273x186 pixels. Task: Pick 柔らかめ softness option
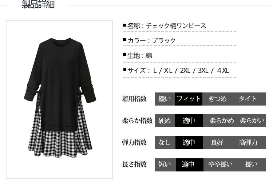(221, 120)
